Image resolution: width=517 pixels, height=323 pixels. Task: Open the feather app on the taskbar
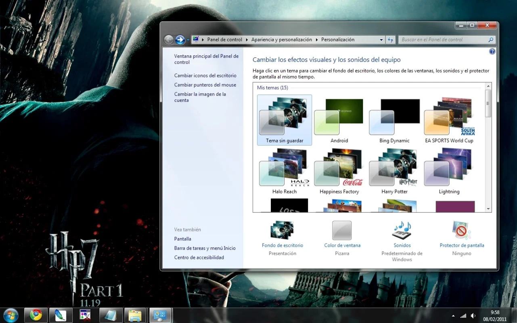pos(61,315)
